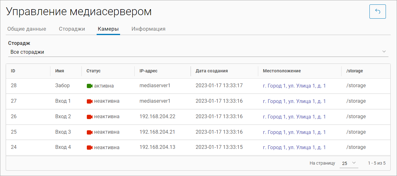This screenshot has width=397, height=176.
Task: Click red camera icon for Вход 4
Action: pos(89,148)
